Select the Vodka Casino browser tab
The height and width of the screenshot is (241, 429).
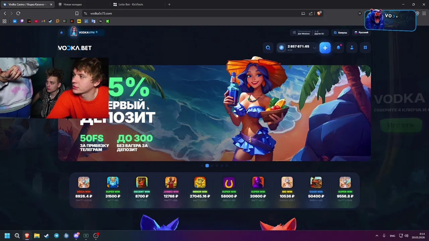pyautogui.click(x=27, y=4)
